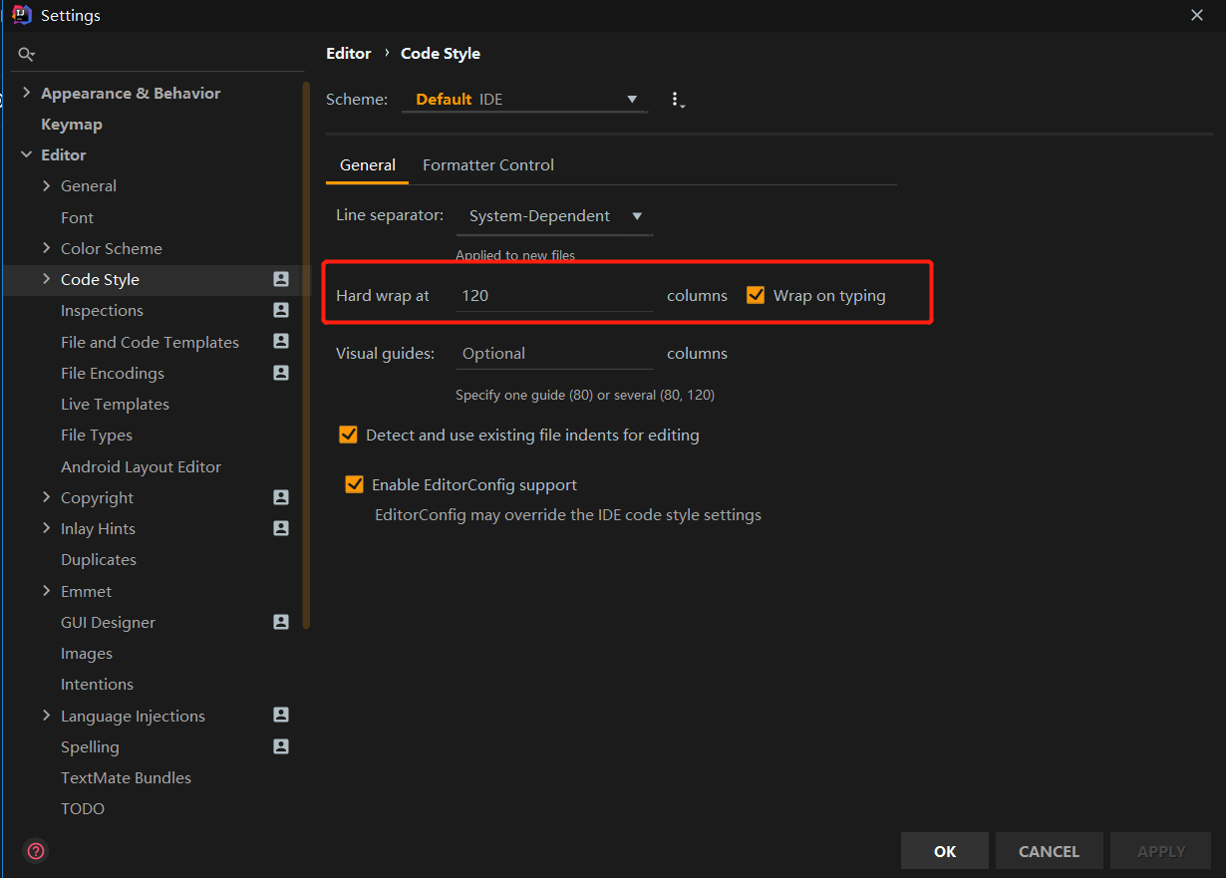Click the help question mark icon

point(36,851)
